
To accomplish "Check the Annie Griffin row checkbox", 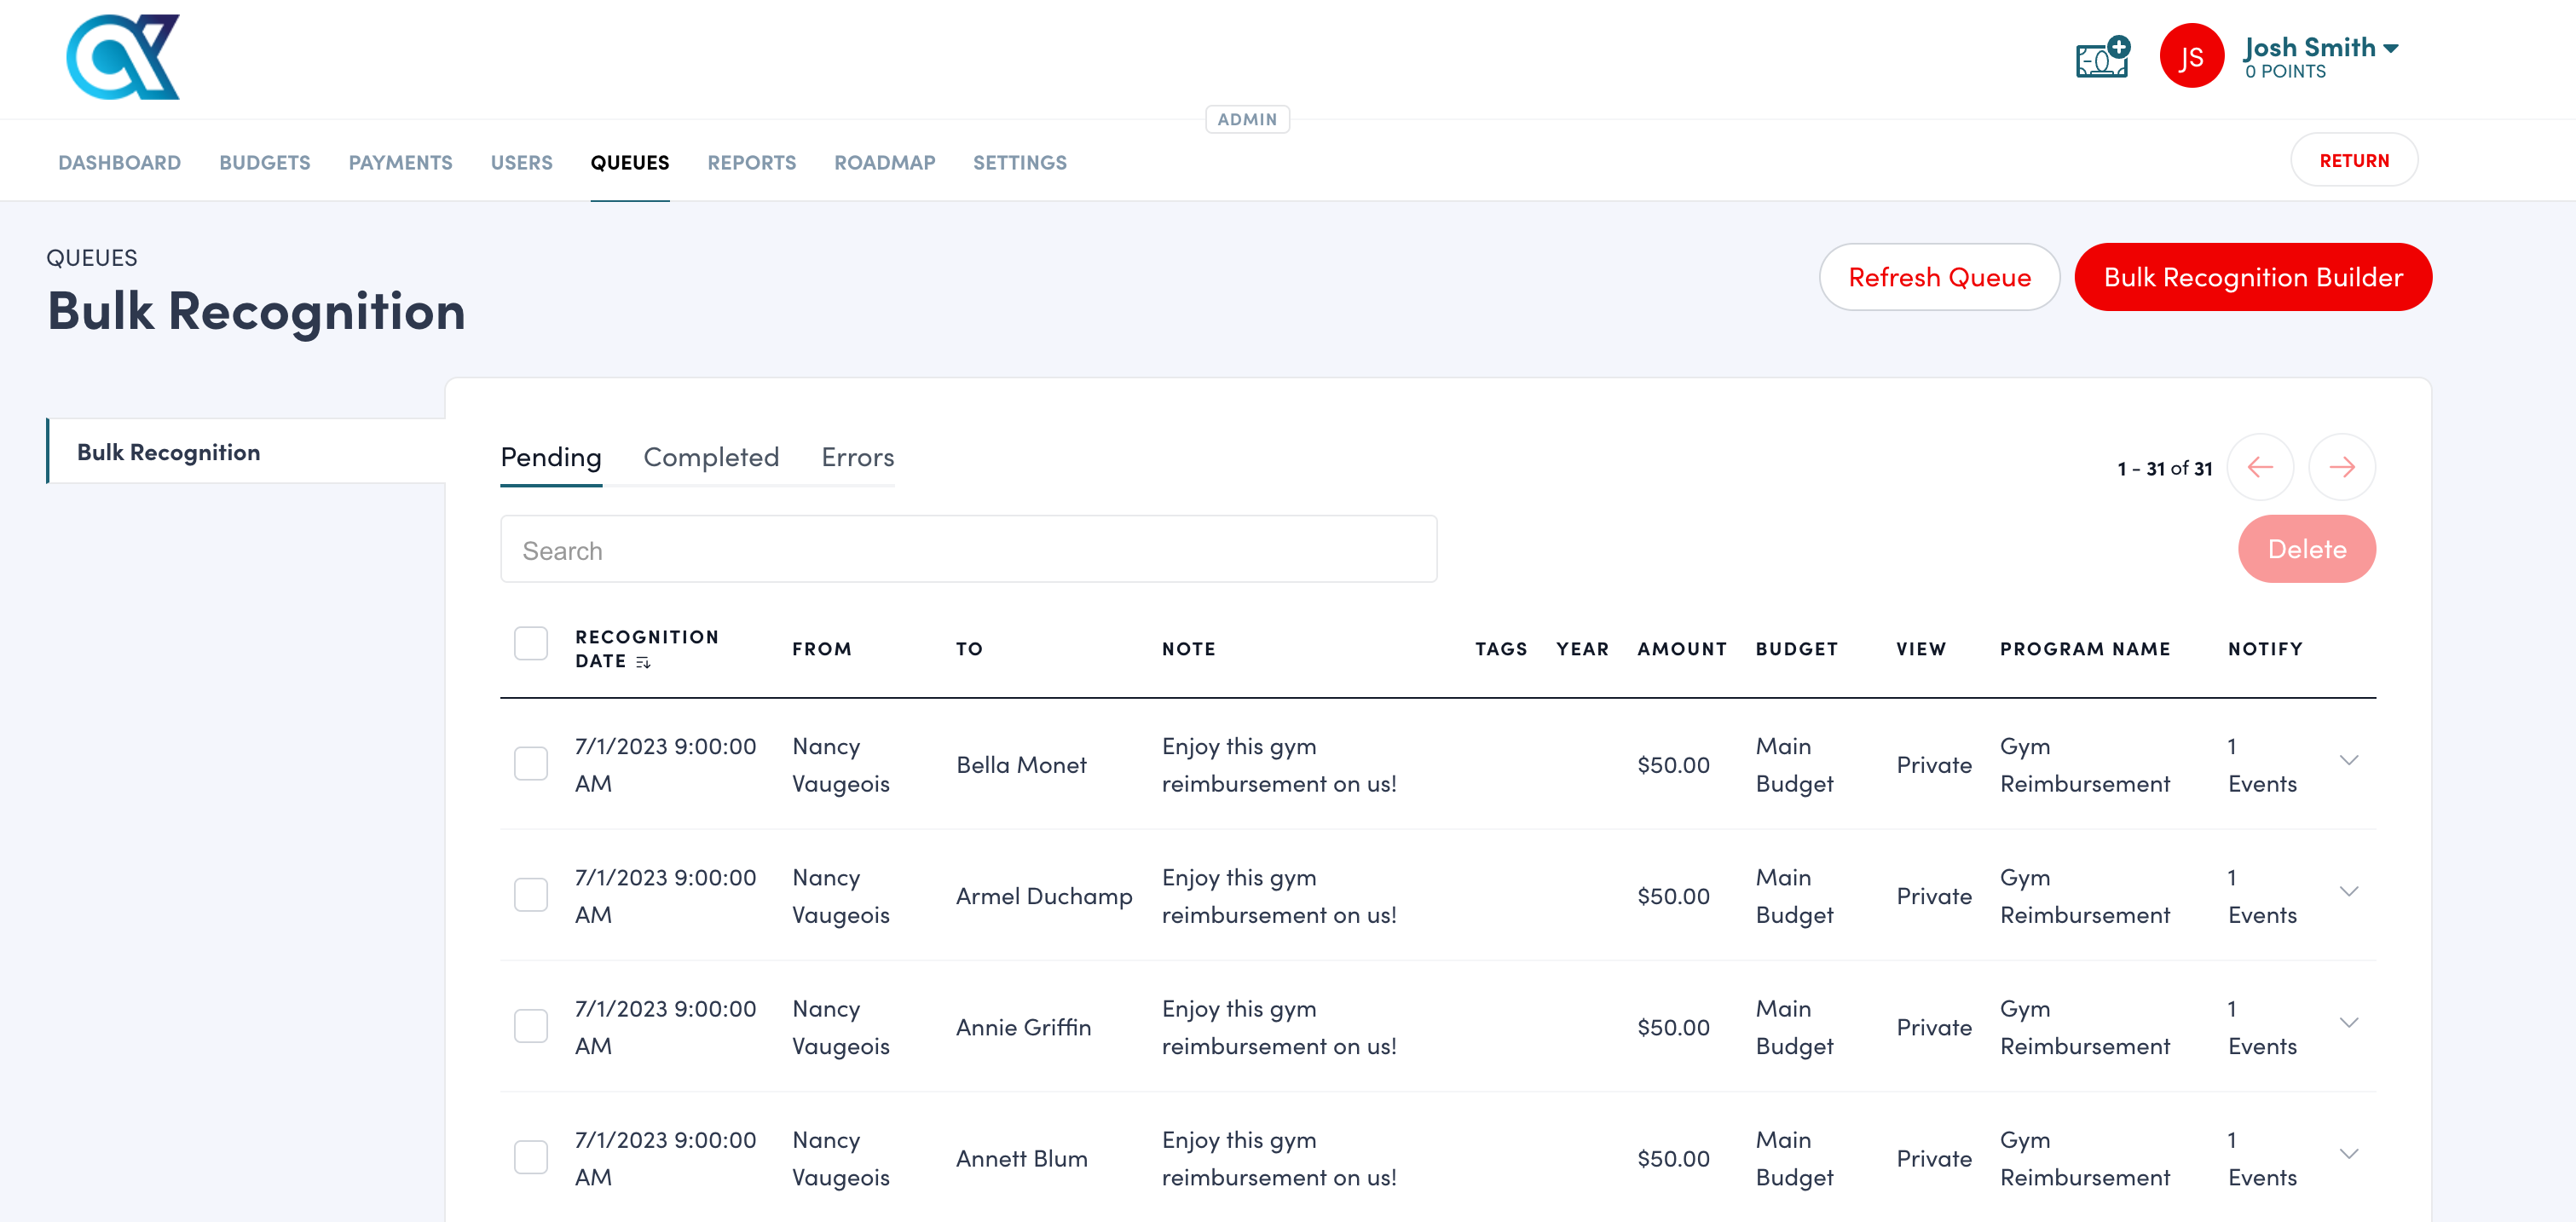I will [x=531, y=1026].
